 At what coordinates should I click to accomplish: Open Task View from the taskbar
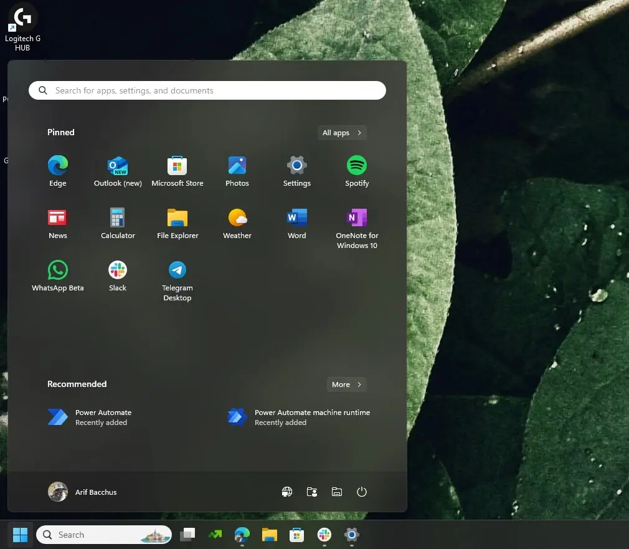187,535
